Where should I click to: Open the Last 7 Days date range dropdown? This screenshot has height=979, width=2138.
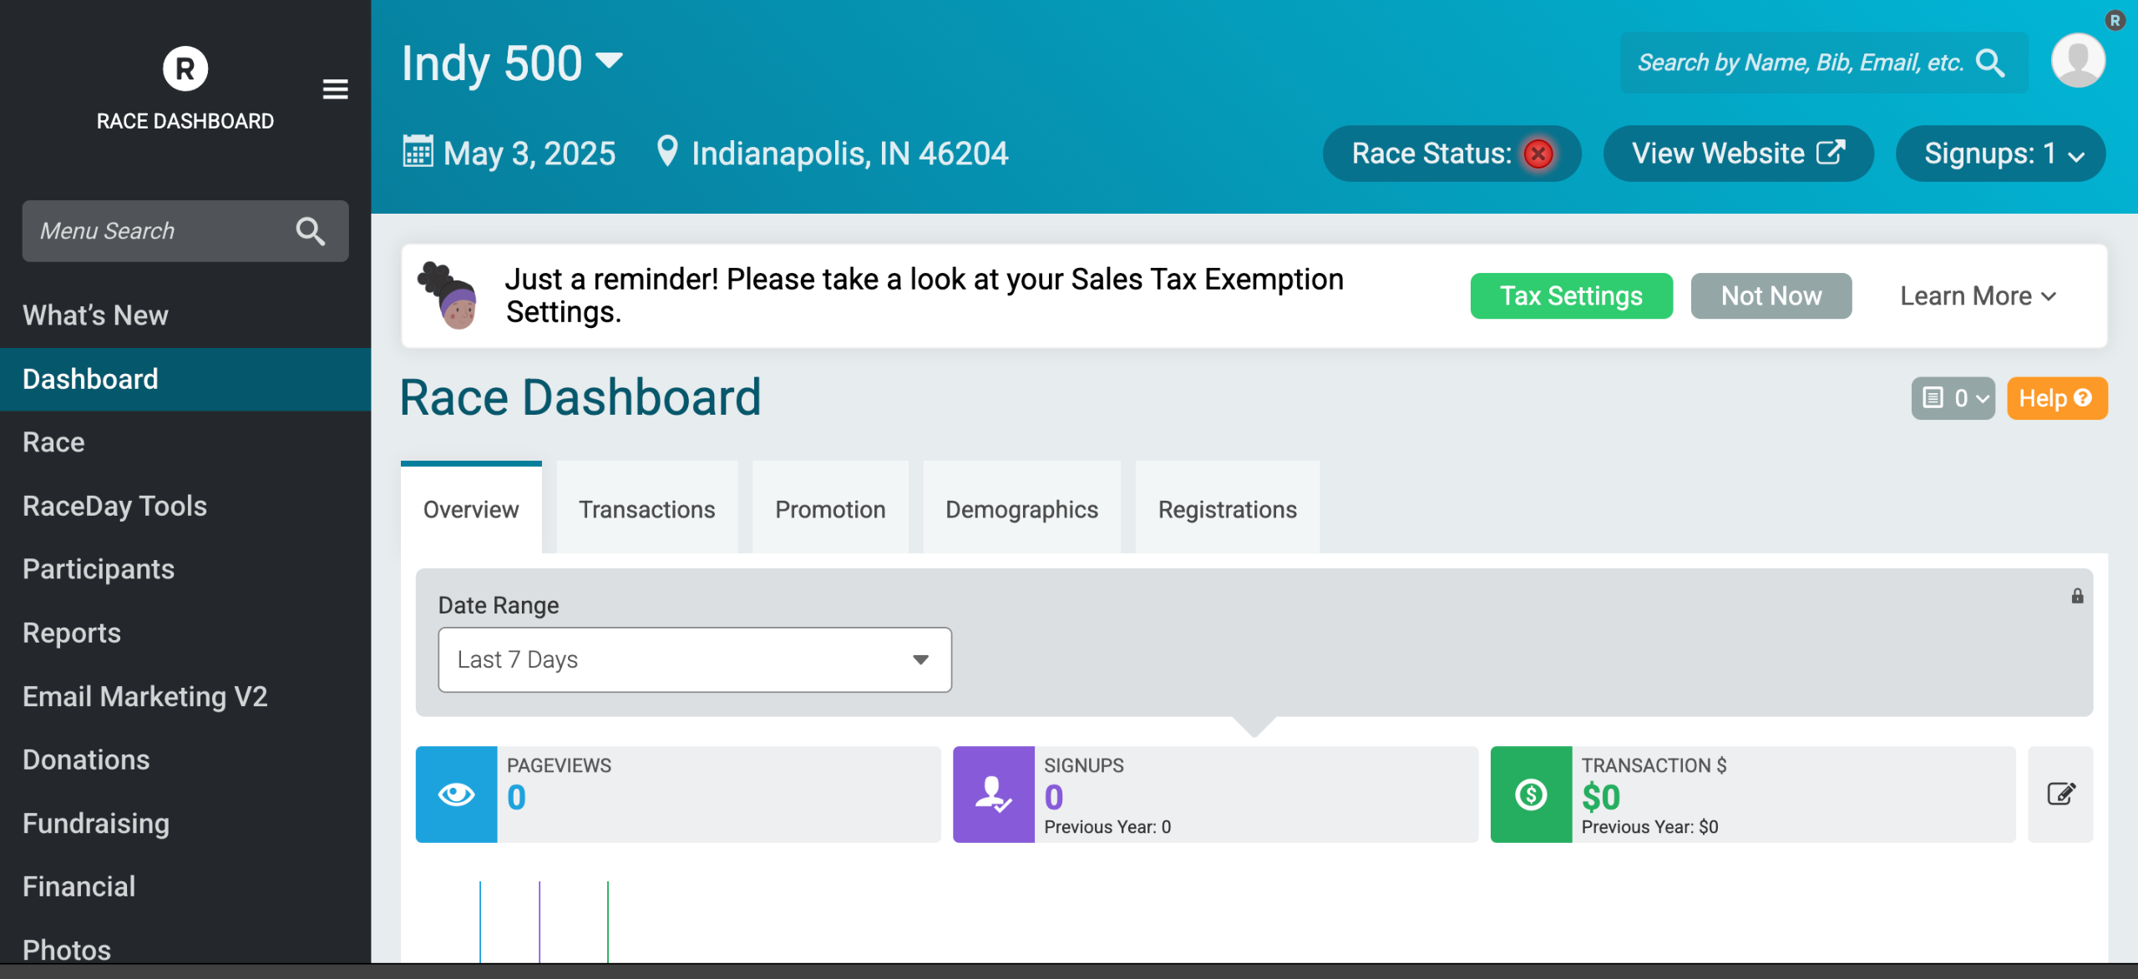tap(694, 659)
